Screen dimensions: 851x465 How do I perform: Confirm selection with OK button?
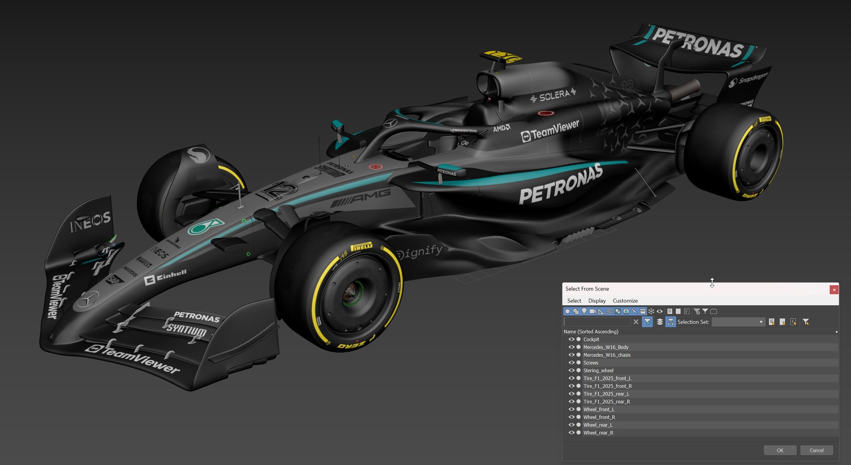pos(780,450)
